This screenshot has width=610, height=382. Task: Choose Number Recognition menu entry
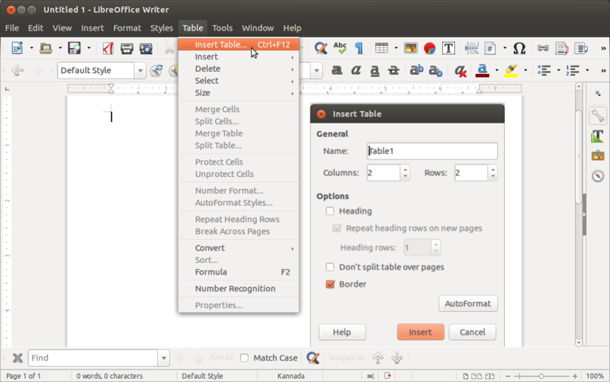click(239, 289)
